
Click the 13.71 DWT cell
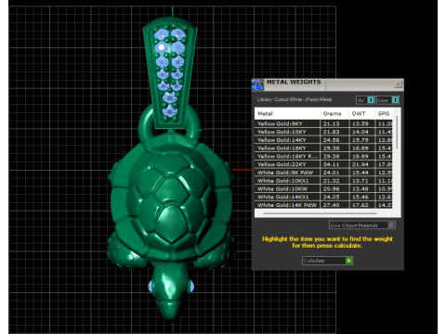pos(361,181)
